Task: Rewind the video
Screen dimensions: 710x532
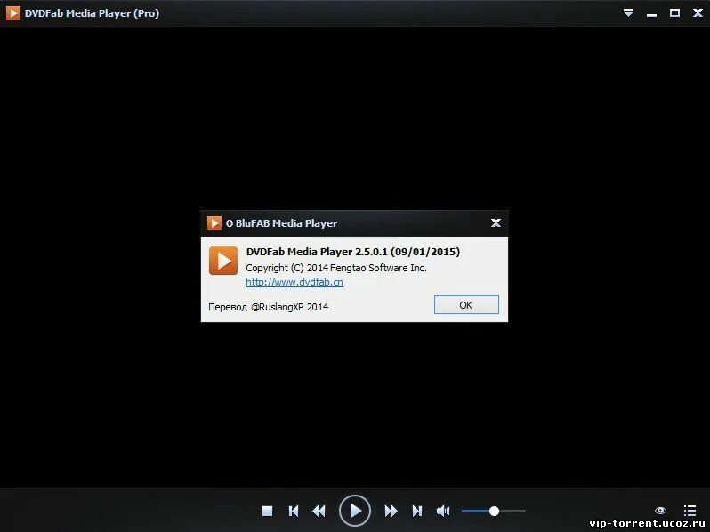Action: tap(319, 512)
